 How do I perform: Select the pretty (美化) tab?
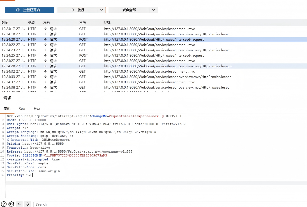point(7,109)
